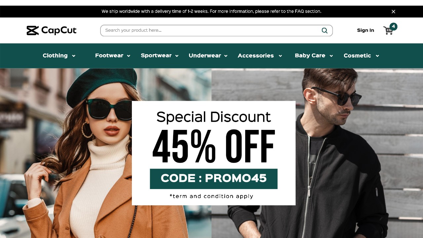Click the CapCut logo
Viewport: 423px width, 238px height.
click(x=52, y=30)
